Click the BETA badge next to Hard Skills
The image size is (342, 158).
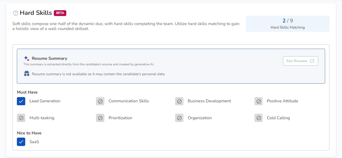click(x=60, y=13)
